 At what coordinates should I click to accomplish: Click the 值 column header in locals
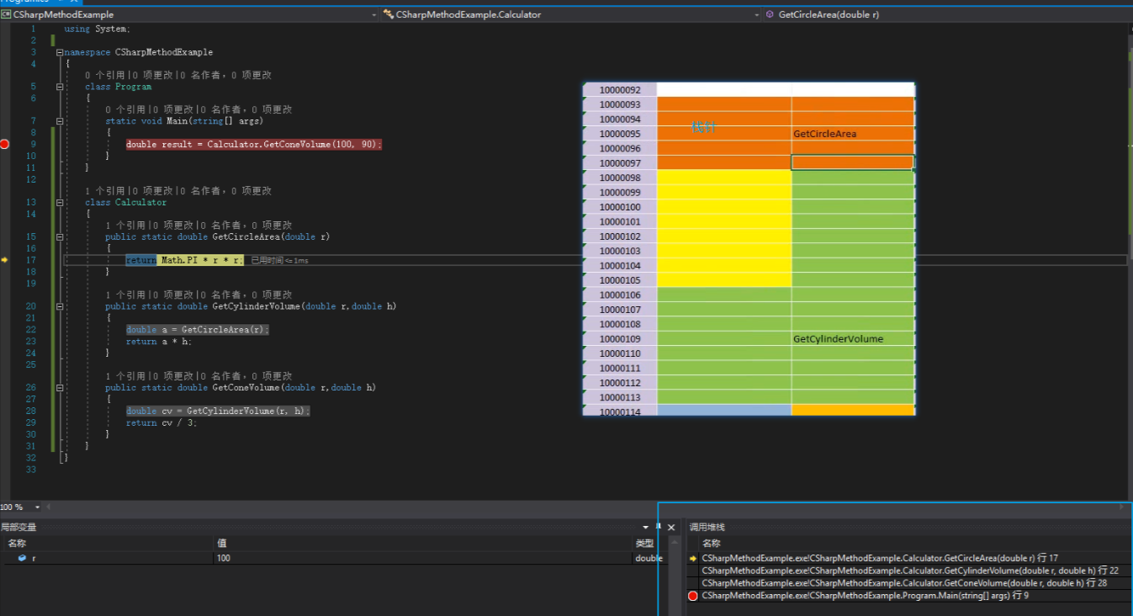coord(222,544)
